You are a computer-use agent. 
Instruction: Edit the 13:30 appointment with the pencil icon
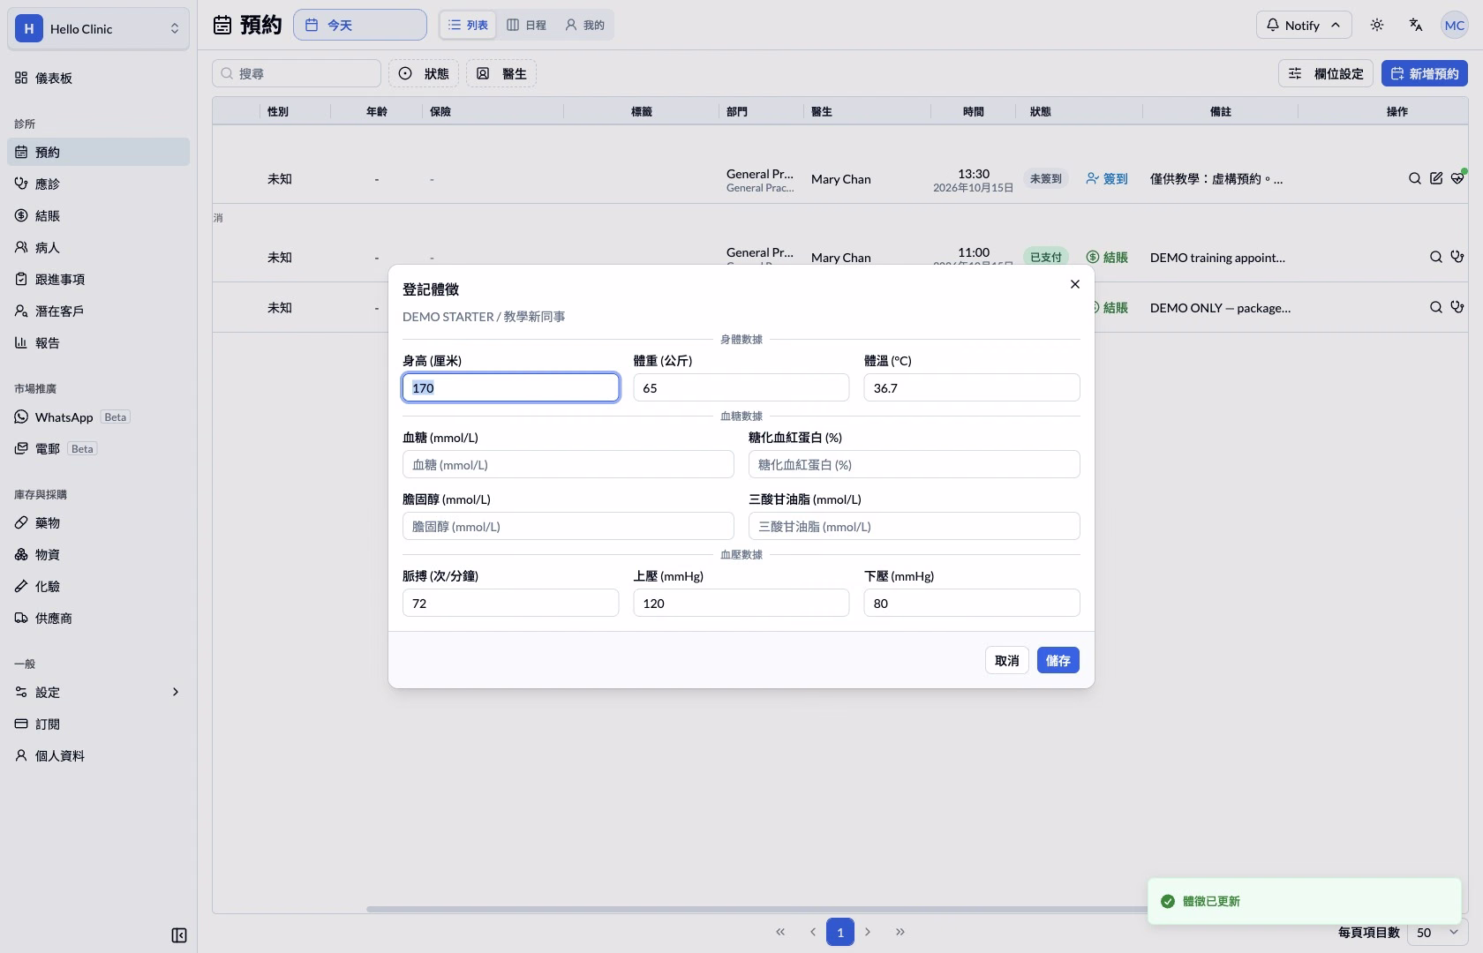click(x=1436, y=178)
